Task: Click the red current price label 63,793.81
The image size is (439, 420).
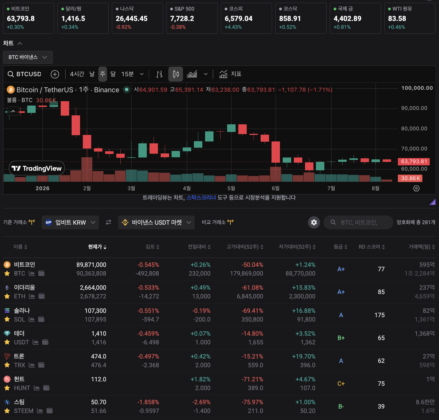Action: click(x=414, y=162)
